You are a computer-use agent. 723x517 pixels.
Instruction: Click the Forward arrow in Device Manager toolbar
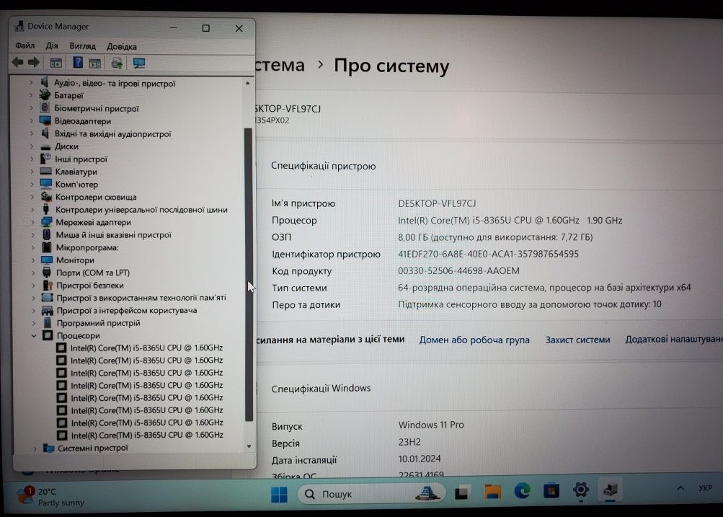(x=34, y=62)
